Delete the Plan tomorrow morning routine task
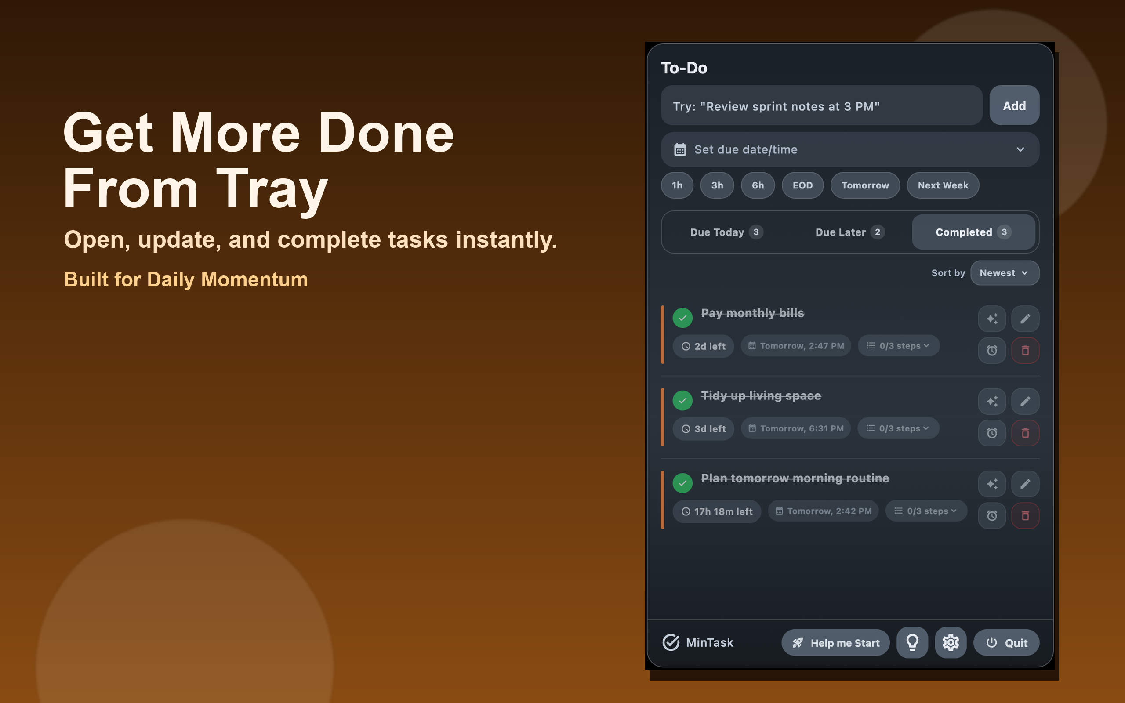 (x=1025, y=516)
